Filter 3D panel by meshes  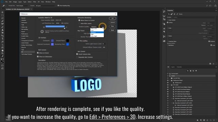(190, 71)
